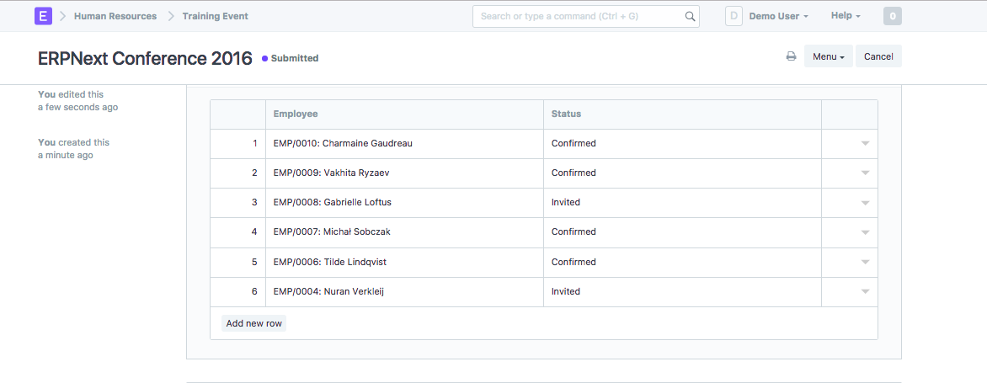Expand row 3 Gabrielle Loftus arrow

coord(865,203)
